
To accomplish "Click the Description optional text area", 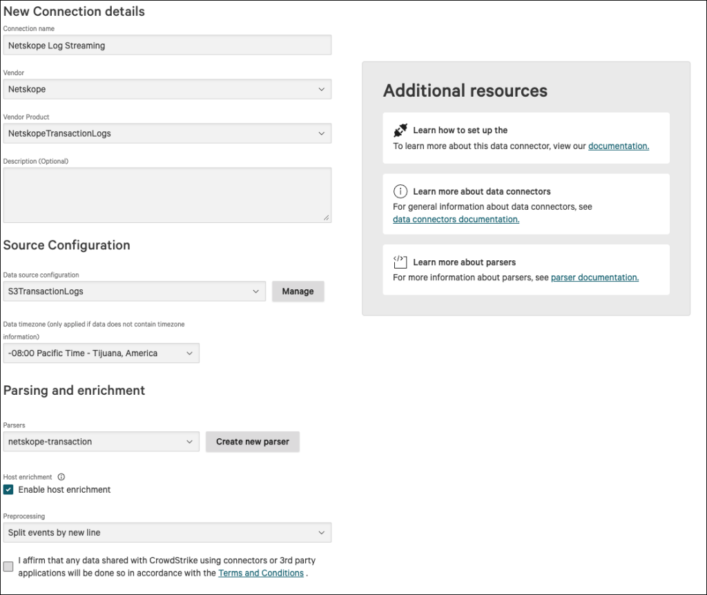I will (x=167, y=195).
